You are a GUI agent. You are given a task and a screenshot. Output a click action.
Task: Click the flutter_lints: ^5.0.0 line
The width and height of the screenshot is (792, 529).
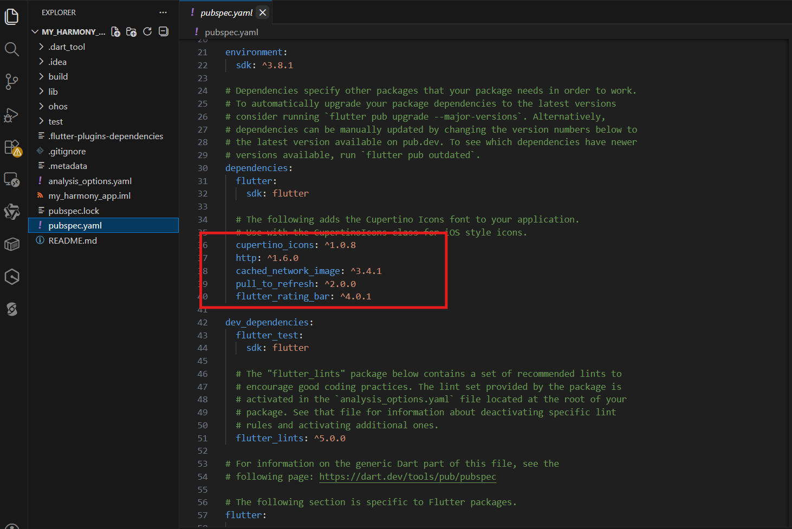pyautogui.click(x=290, y=438)
